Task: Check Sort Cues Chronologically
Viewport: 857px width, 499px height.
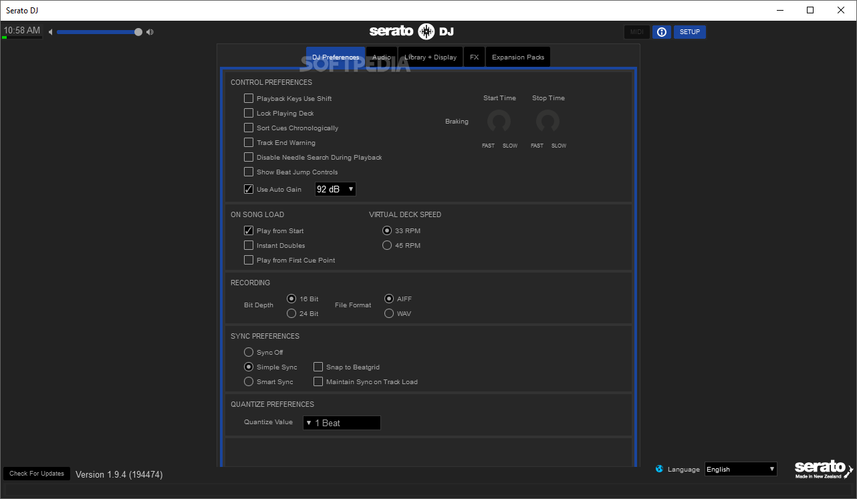Action: coord(249,128)
